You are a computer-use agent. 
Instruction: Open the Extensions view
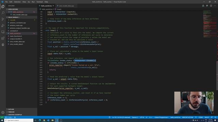pyautogui.click(x=3, y=38)
